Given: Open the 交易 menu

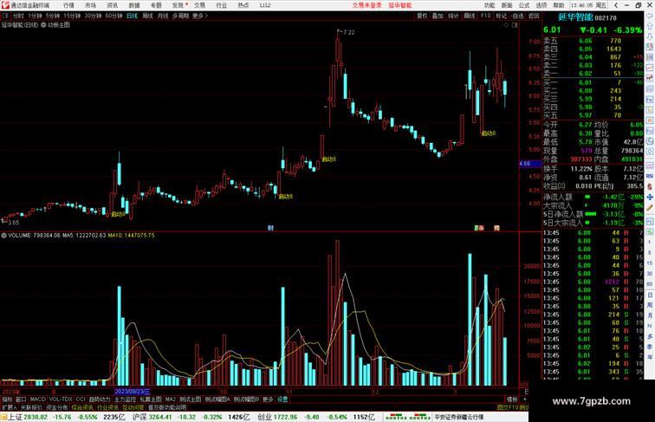Looking at the screenshot, I should 199,5.
